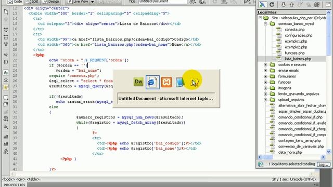The image size is (333, 187).
Task: Collapse the conexao_banco_mysql folder
Action: tap(265, 24)
